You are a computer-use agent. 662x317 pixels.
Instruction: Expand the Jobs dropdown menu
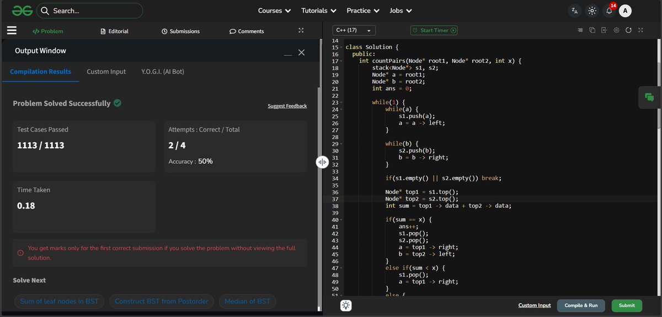(401, 10)
